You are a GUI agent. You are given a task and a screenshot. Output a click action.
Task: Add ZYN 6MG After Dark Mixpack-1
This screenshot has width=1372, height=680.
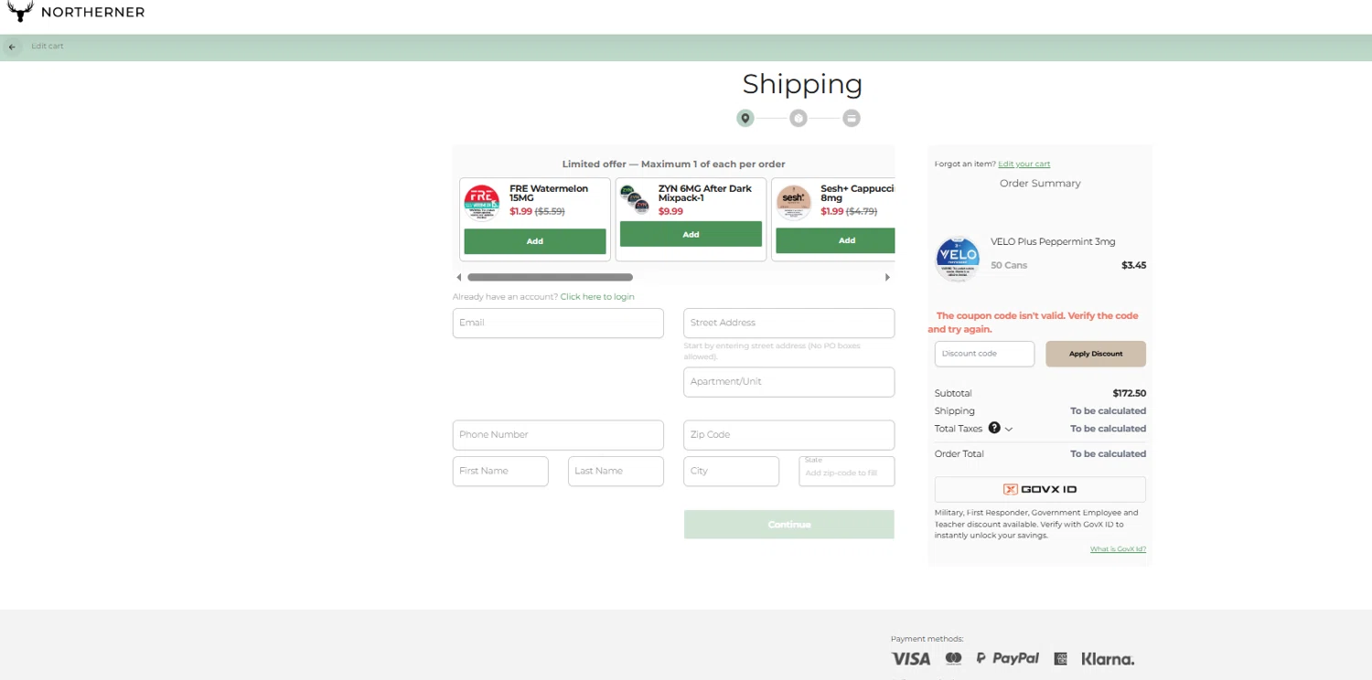[691, 234]
